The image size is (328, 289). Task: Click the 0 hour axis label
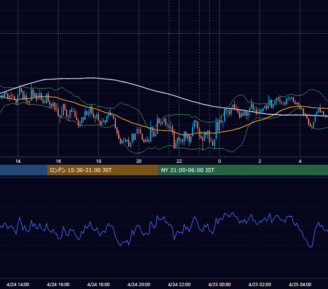(219, 161)
